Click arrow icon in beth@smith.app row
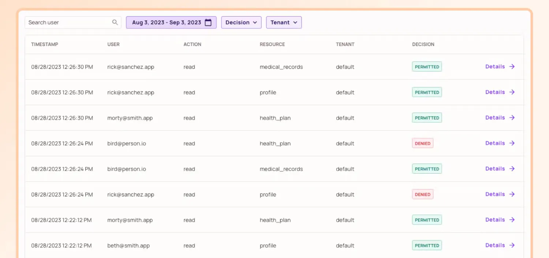The image size is (549, 258). tap(512, 245)
